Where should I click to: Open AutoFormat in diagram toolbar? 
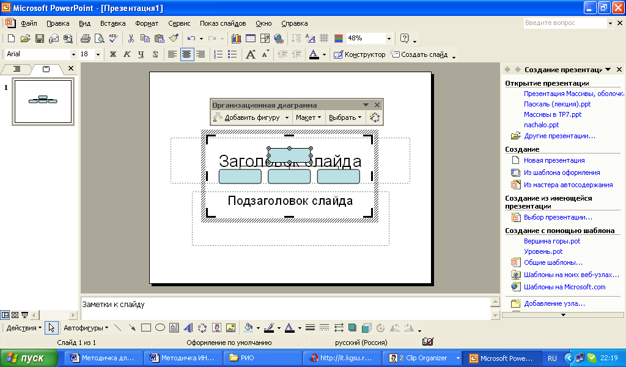(375, 117)
